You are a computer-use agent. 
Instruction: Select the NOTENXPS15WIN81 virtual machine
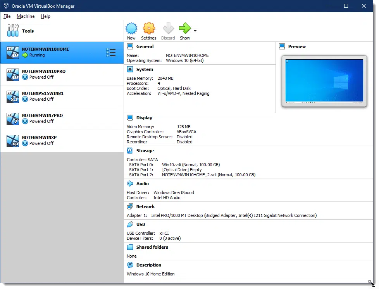[x=62, y=96]
